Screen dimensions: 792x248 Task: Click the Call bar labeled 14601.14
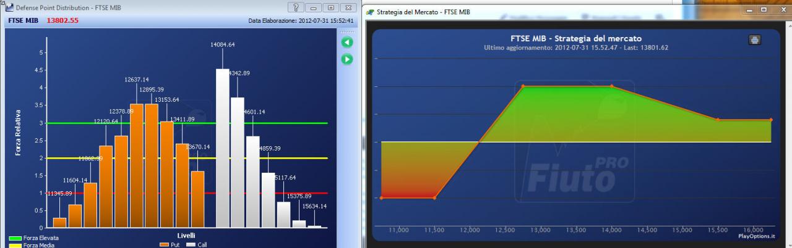252,182
